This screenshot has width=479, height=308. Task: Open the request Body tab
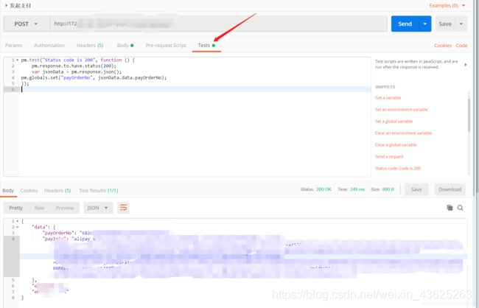tap(125, 45)
